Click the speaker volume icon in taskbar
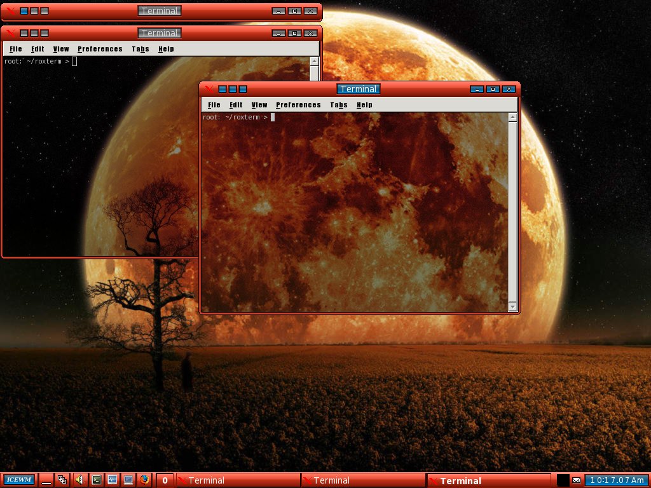The image size is (651, 488). (x=79, y=480)
